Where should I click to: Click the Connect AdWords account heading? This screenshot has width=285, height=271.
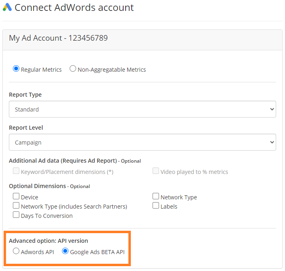tap(74, 8)
